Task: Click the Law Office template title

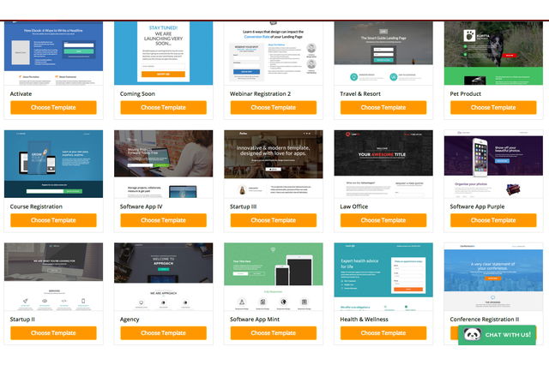Action: point(355,206)
